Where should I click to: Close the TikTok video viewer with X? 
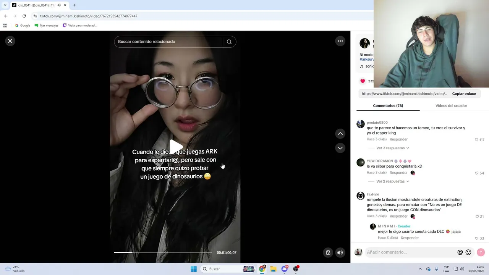coord(10,41)
